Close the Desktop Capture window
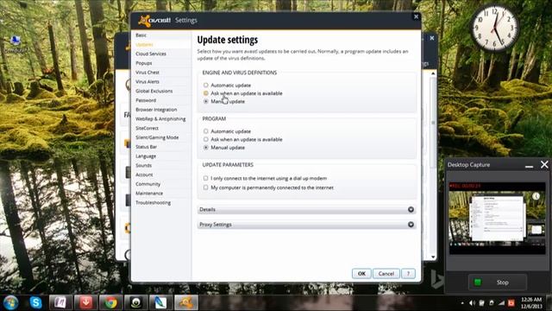The image size is (552, 311). click(x=544, y=165)
